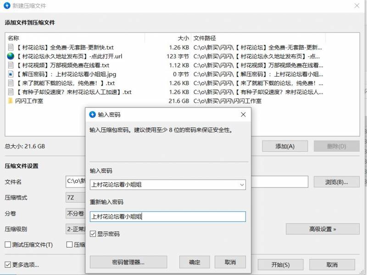The image size is (367, 275).
Task: Click the icon of 万部视频免费在线看 txt file
Action: pos(10,65)
